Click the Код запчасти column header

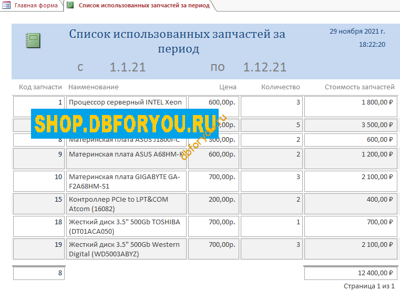40,87
